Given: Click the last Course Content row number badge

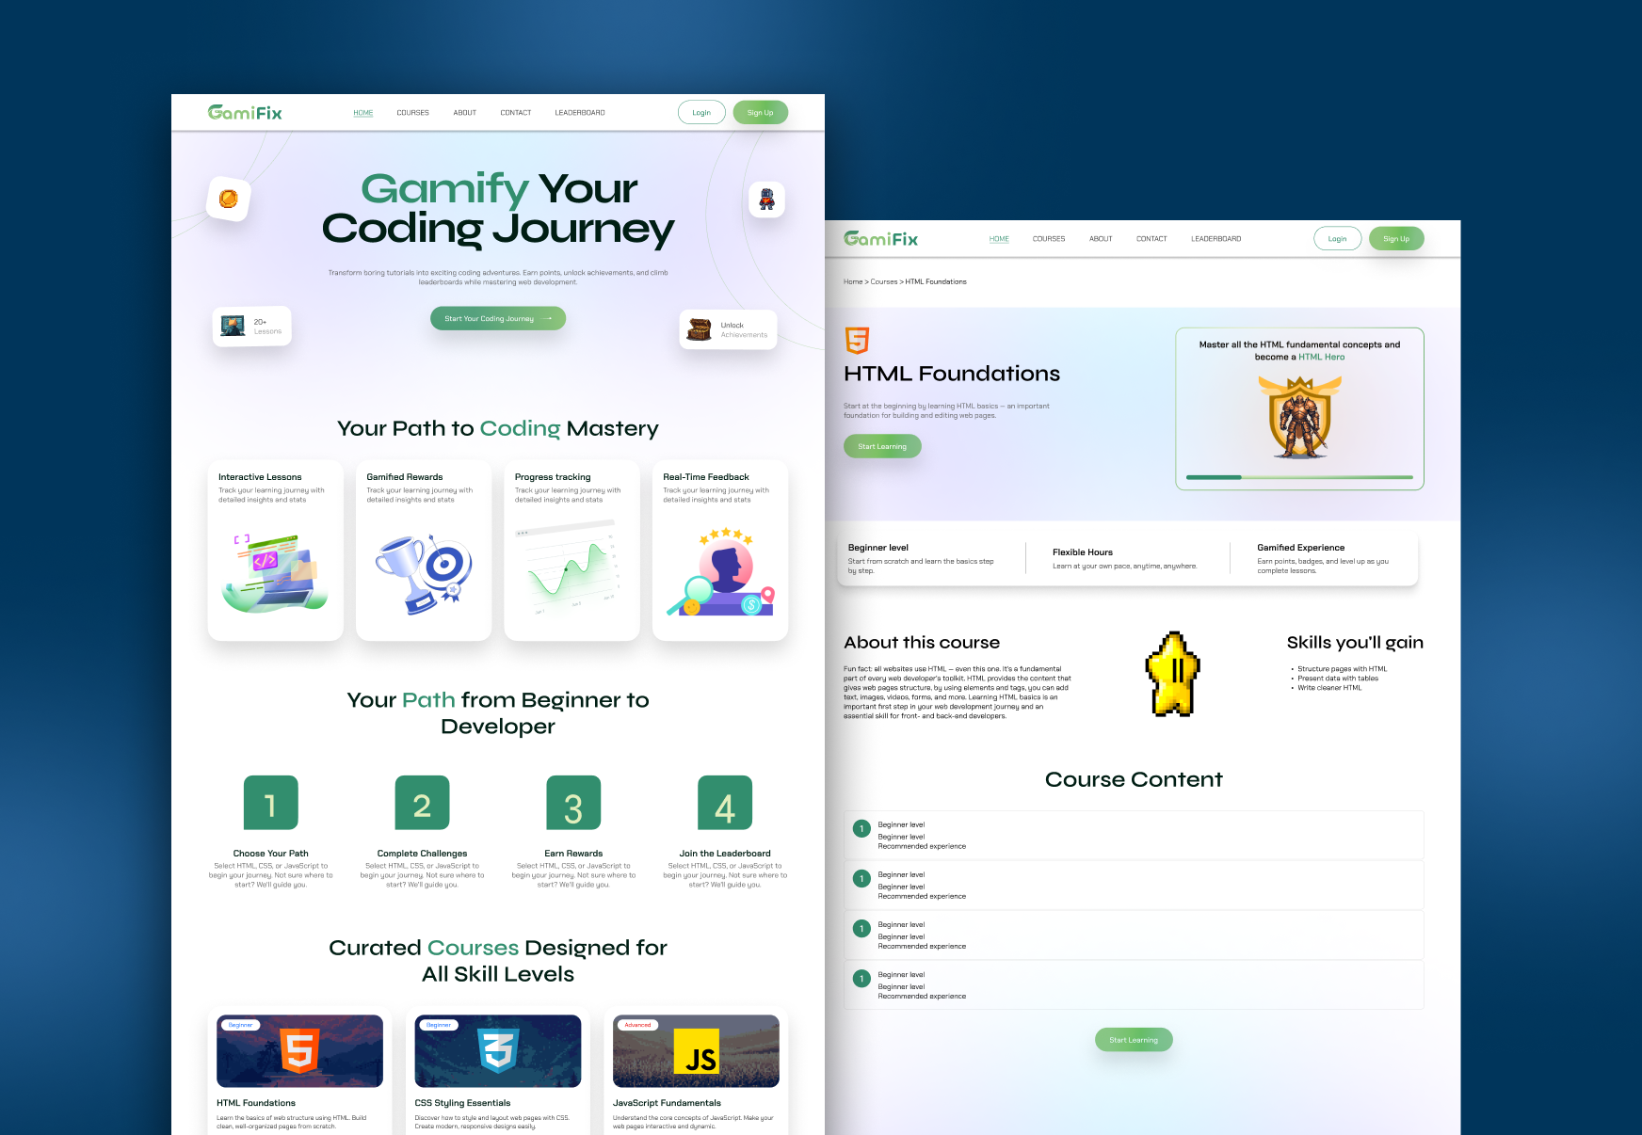Looking at the screenshot, I should coord(861,979).
